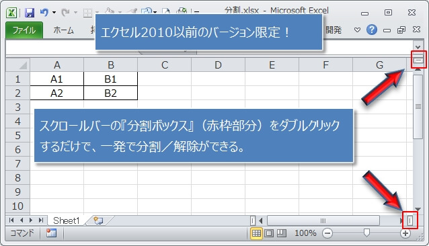Select row 3 header

tap(17, 107)
